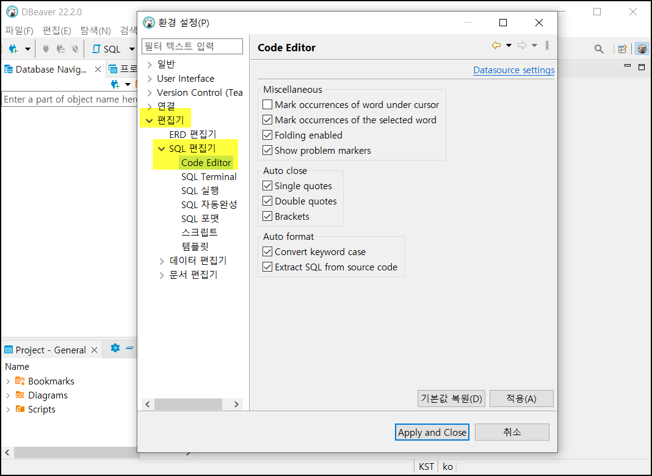Click the preferences tree horizontal scrollbar thumb
The height and width of the screenshot is (476, 652).
click(x=189, y=404)
